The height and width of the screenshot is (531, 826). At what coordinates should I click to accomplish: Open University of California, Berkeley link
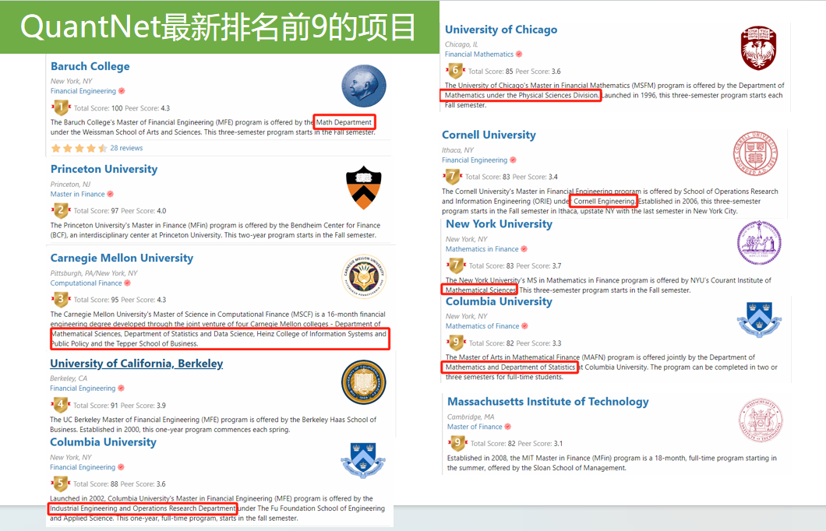click(136, 364)
